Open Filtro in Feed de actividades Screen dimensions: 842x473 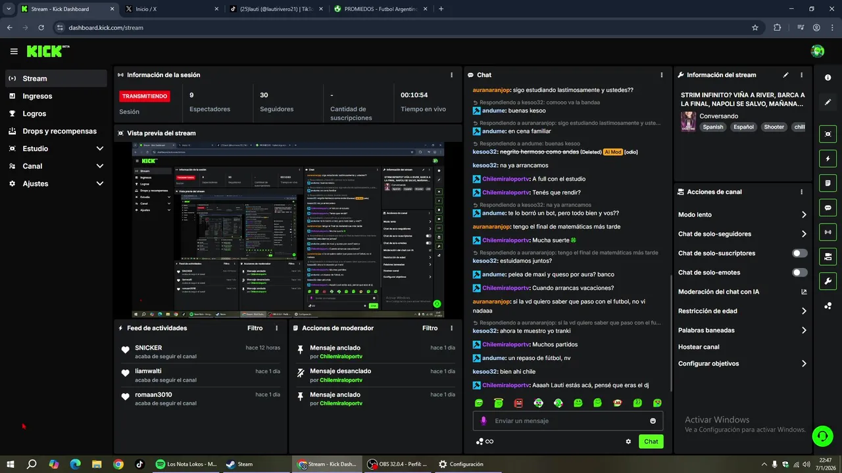255,328
